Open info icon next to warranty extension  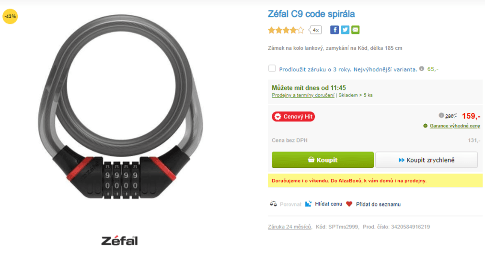422,69
